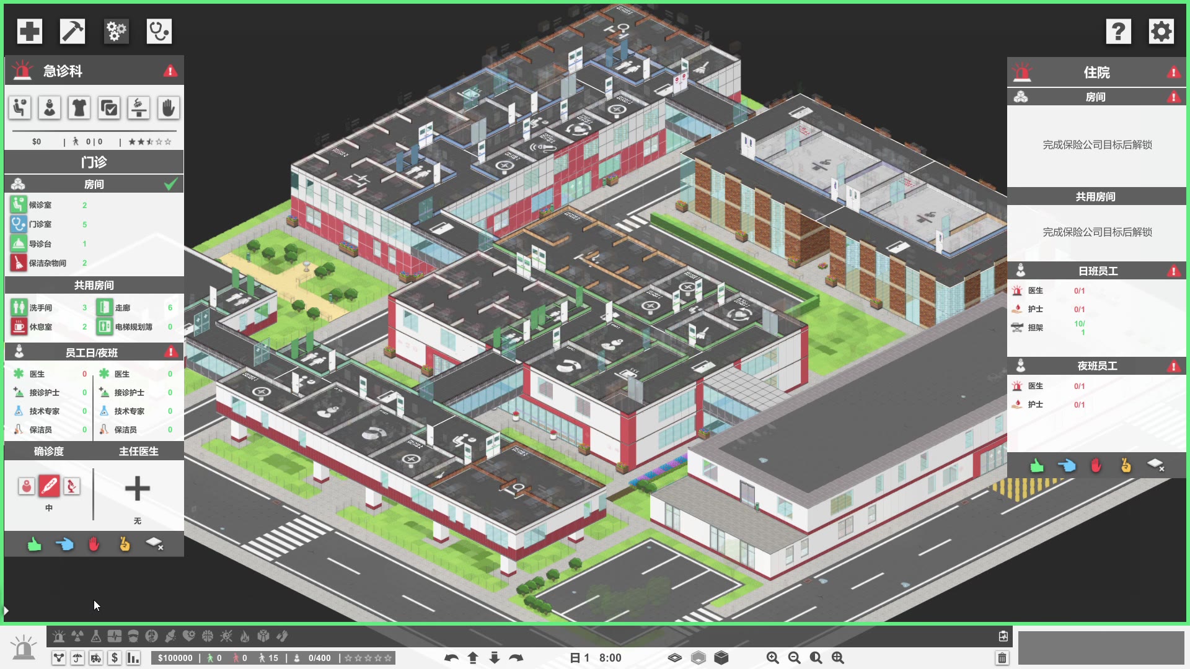Click the undo arrow at the bottom
Viewport: 1190px width, 669px height.
coord(451,658)
